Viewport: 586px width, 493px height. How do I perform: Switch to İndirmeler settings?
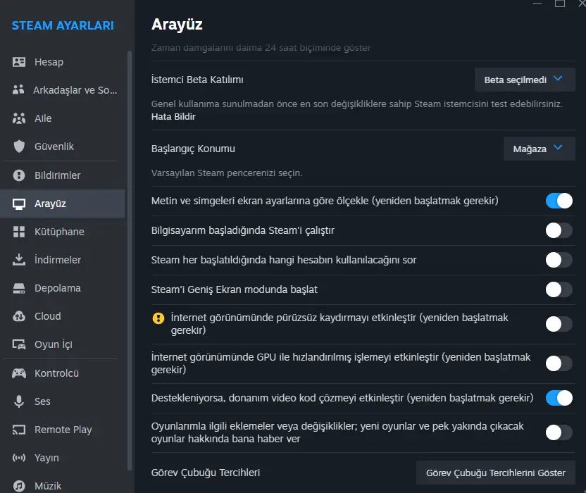tap(62, 260)
